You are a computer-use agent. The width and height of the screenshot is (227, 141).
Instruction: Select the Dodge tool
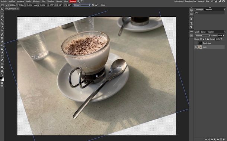pos(2,53)
